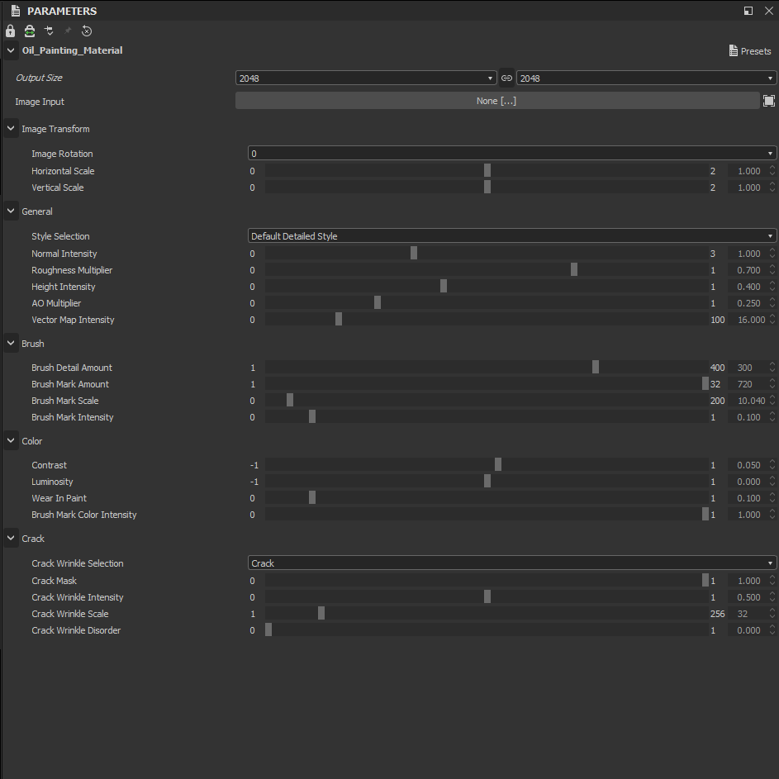Click the square icon beside Image Input
The height and width of the screenshot is (779, 779).
pos(768,101)
